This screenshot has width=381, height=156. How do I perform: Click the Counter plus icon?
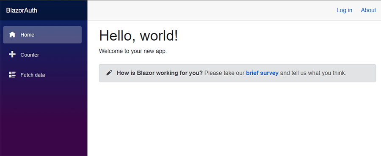(12, 55)
